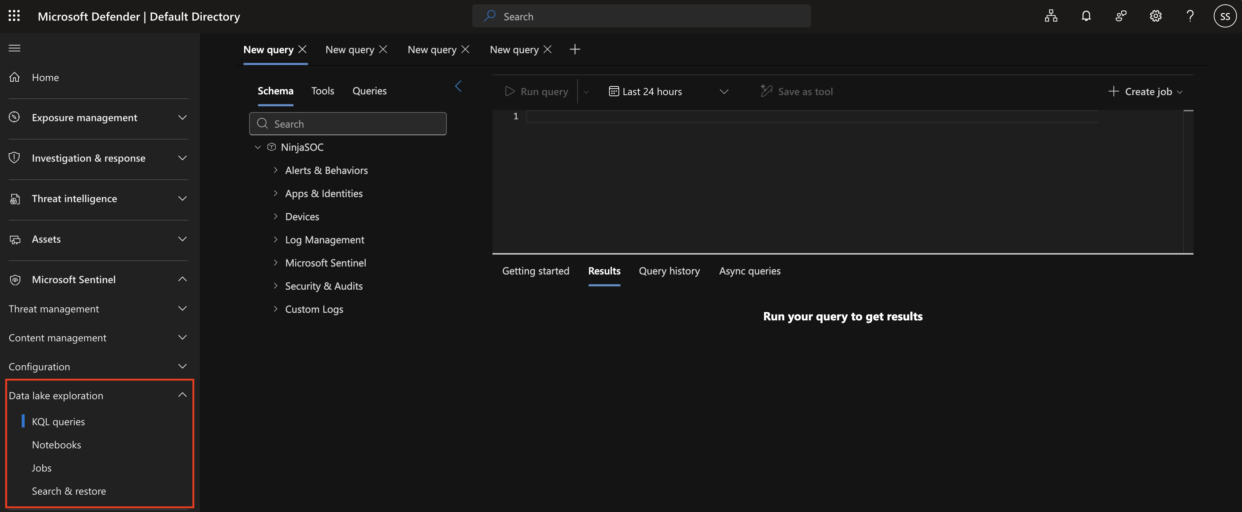Expand Microsoft Sentinel schema group
The image size is (1242, 512).
(x=275, y=263)
